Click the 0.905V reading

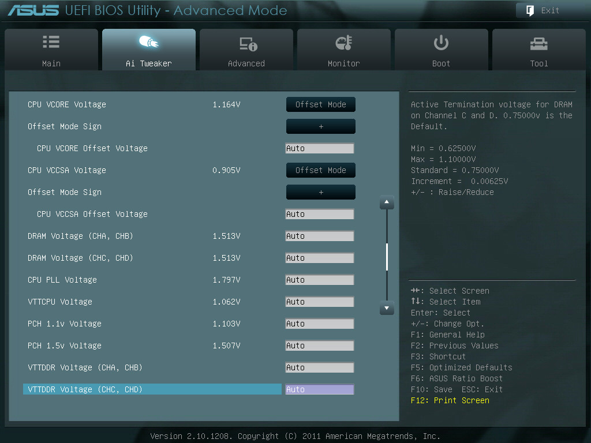coord(226,170)
